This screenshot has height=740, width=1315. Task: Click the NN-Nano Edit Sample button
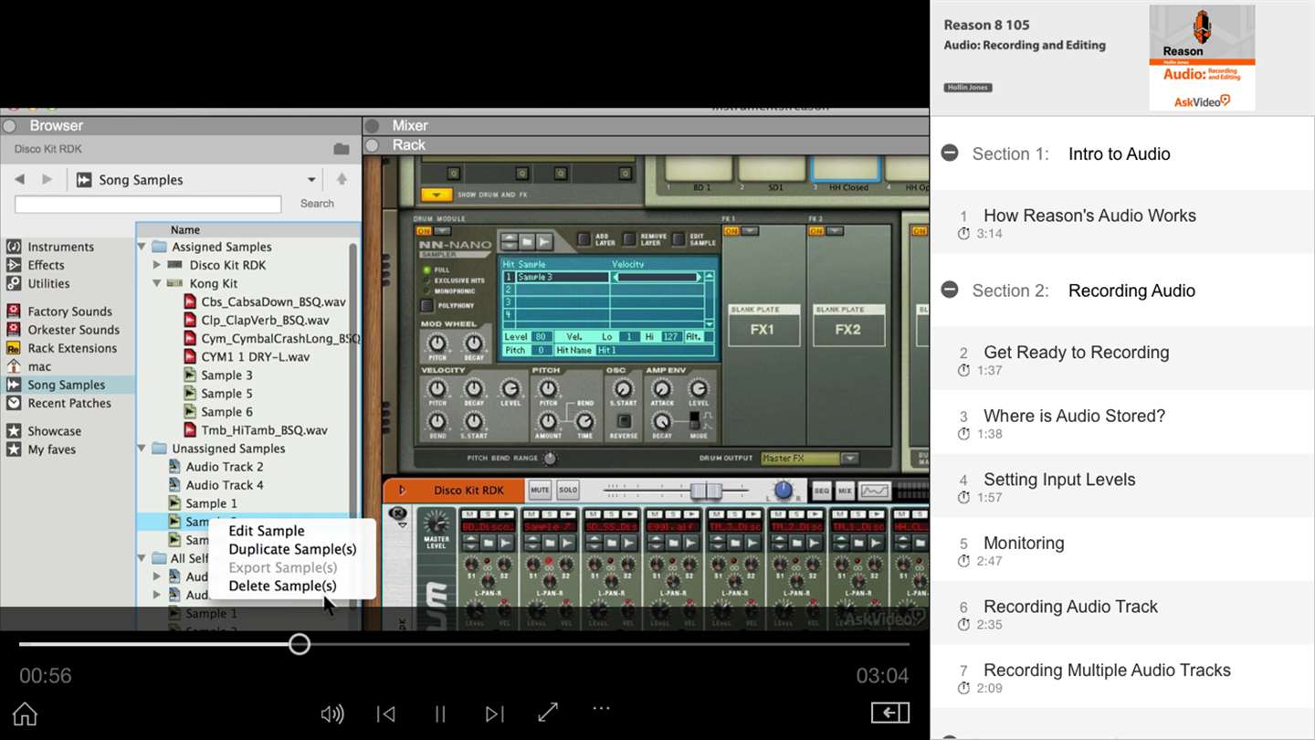[x=679, y=239]
